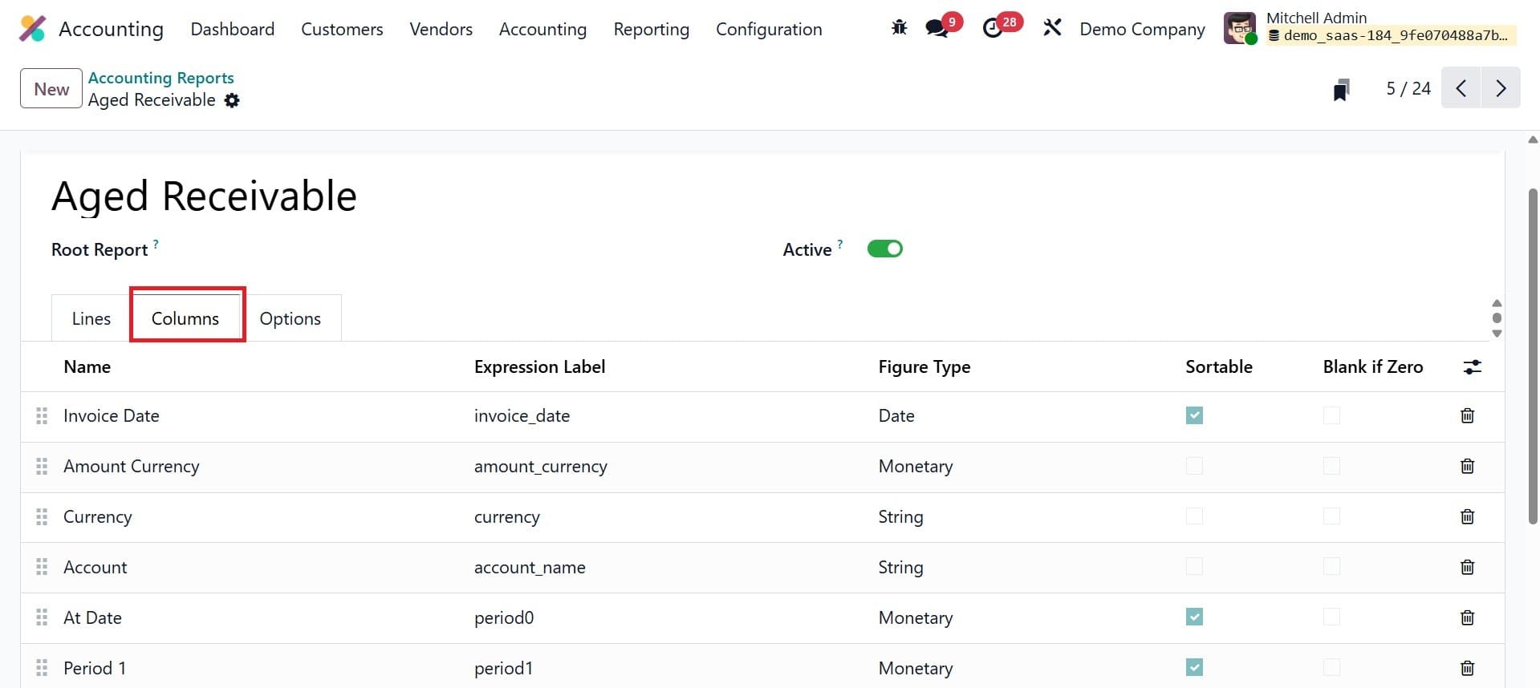Check Blank if Zero for Invoice Date
Screen dimensions: 1540x688
point(1331,415)
